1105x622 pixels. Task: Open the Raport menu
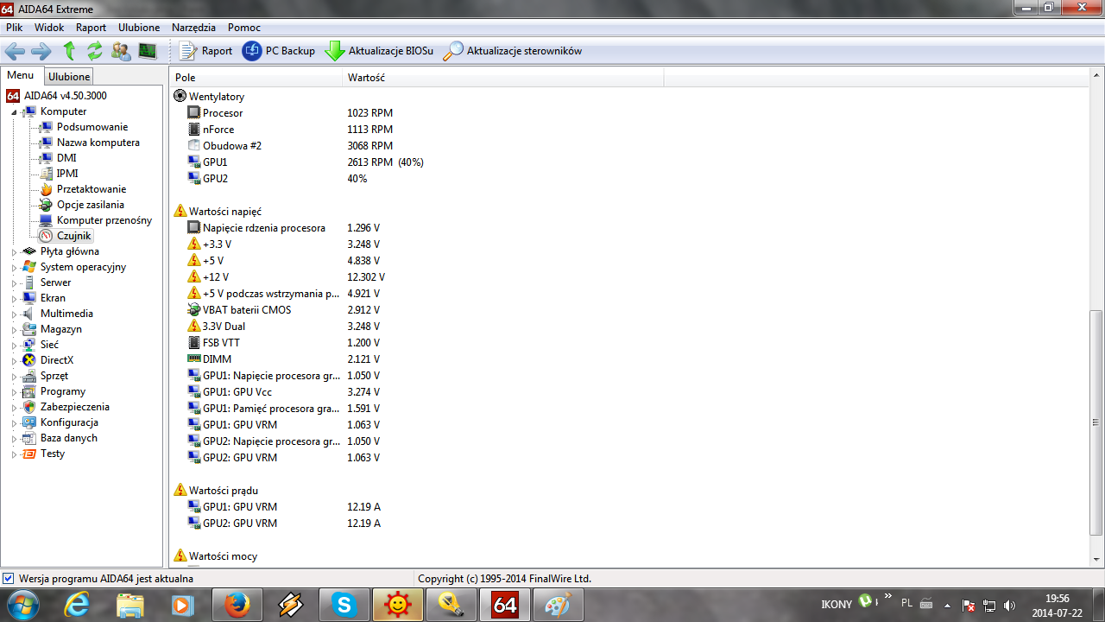(92, 28)
